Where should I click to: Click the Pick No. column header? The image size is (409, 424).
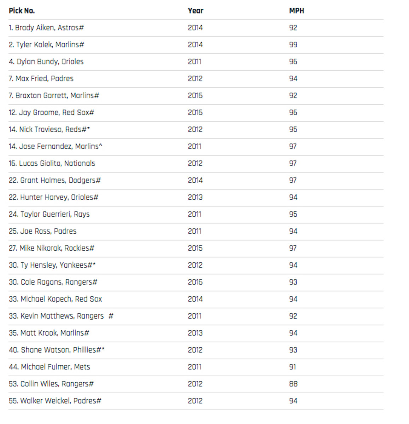point(22,11)
